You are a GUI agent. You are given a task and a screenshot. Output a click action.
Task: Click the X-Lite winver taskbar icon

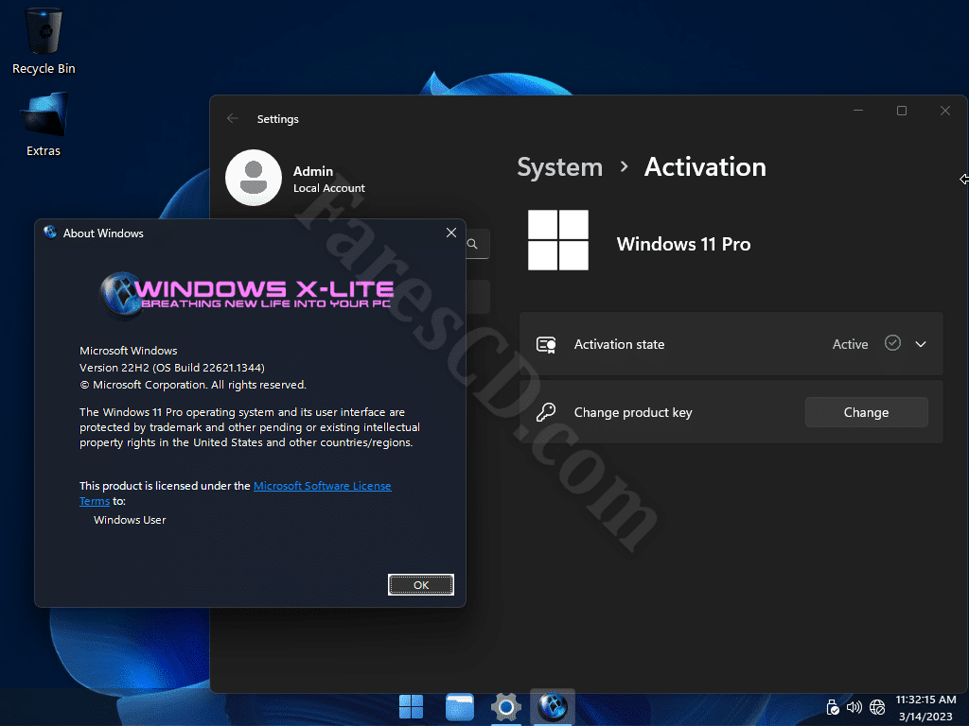tap(553, 706)
